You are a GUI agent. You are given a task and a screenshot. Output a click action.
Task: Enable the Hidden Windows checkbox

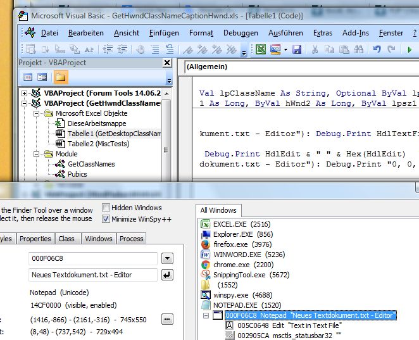[x=106, y=208]
